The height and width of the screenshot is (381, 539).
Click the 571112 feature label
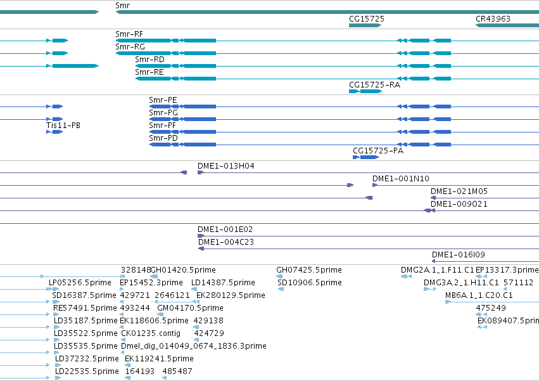518,283
